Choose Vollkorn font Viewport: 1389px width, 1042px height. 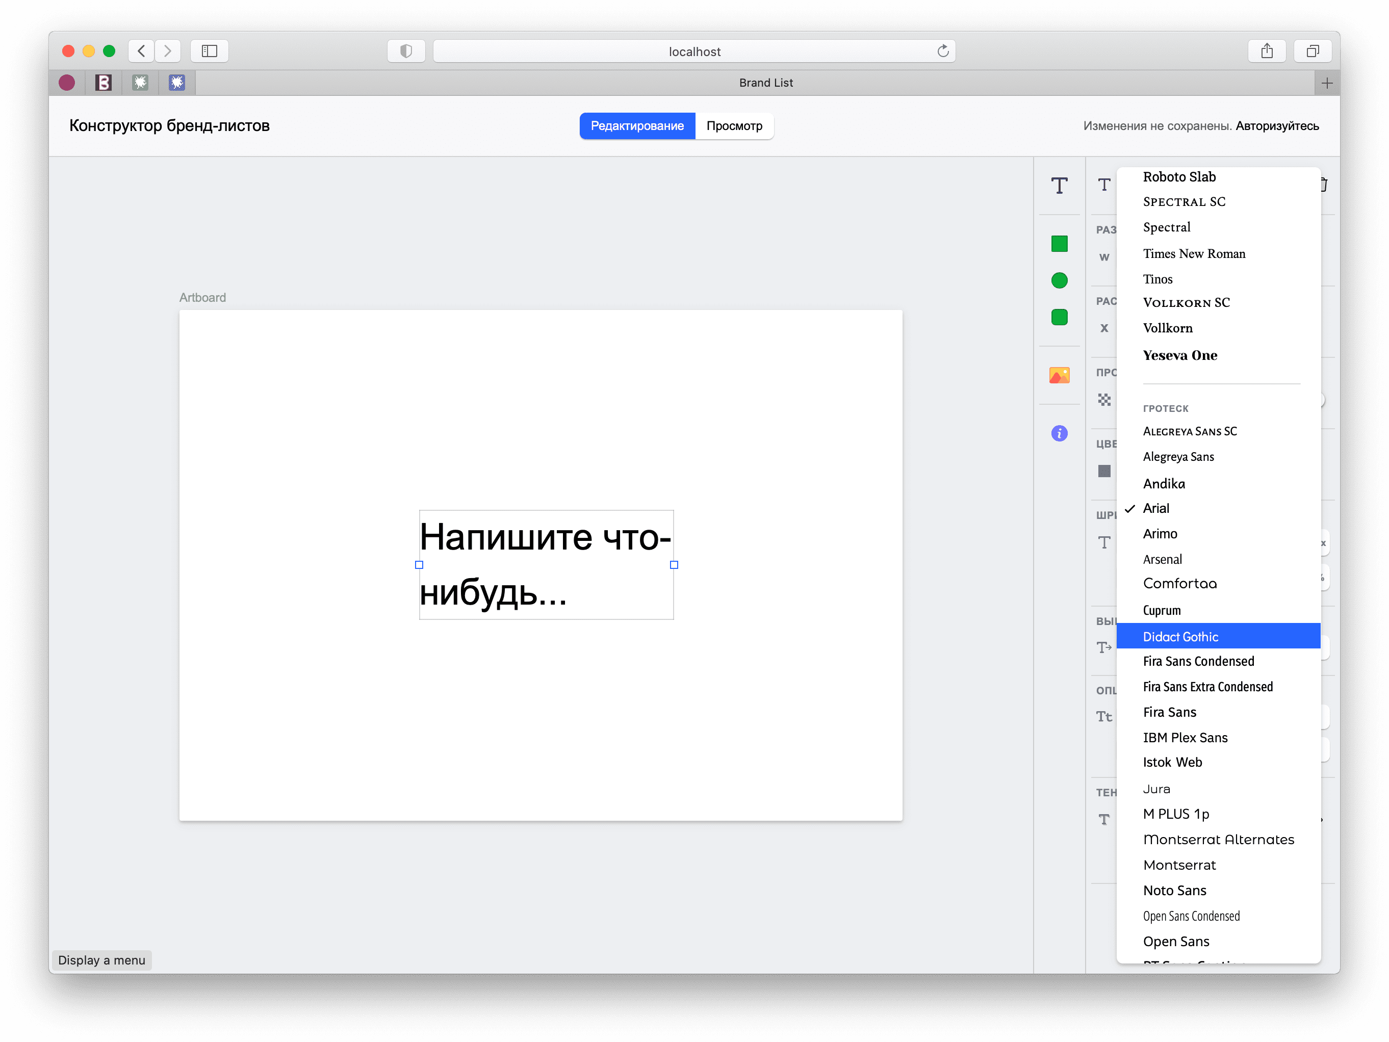pos(1218,328)
